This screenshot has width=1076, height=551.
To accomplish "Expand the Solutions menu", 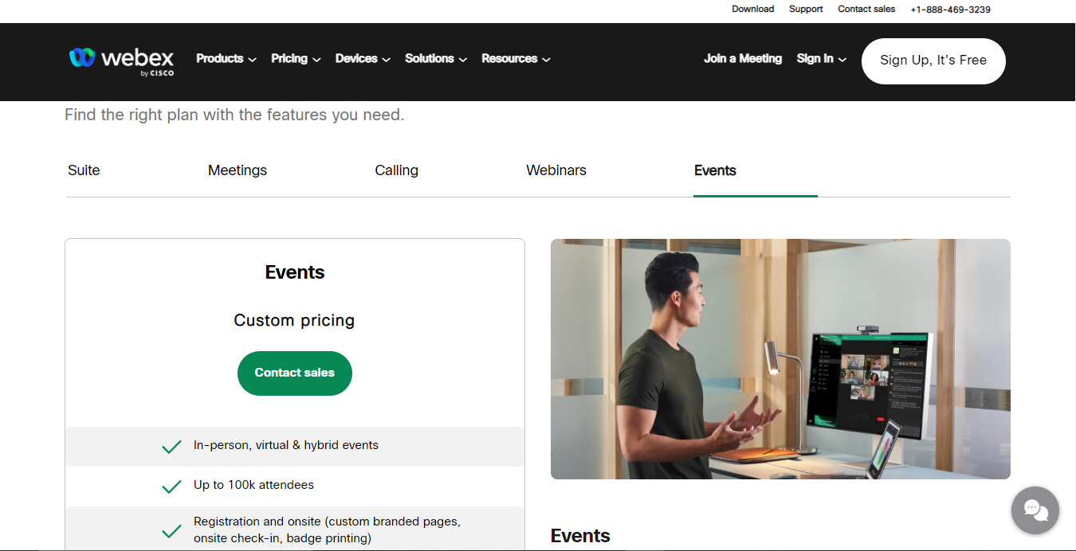I will pos(436,59).
